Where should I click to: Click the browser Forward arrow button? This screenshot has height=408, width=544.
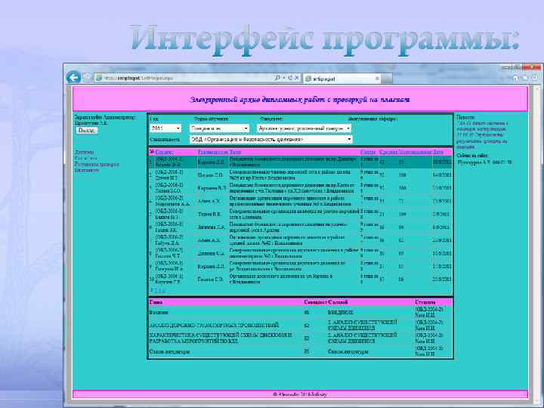pyautogui.click(x=87, y=78)
